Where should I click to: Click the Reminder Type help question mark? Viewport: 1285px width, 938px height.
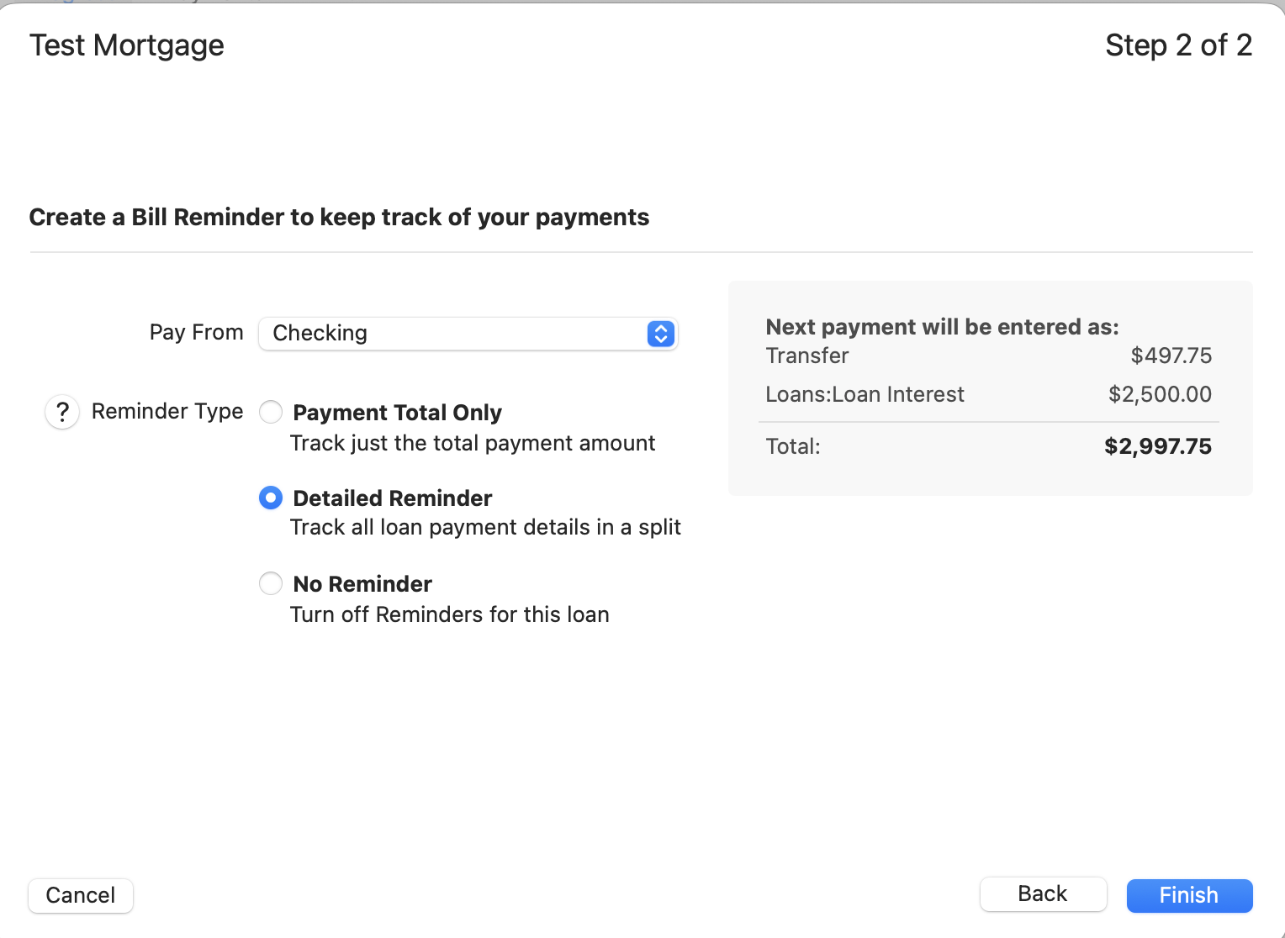tap(62, 413)
